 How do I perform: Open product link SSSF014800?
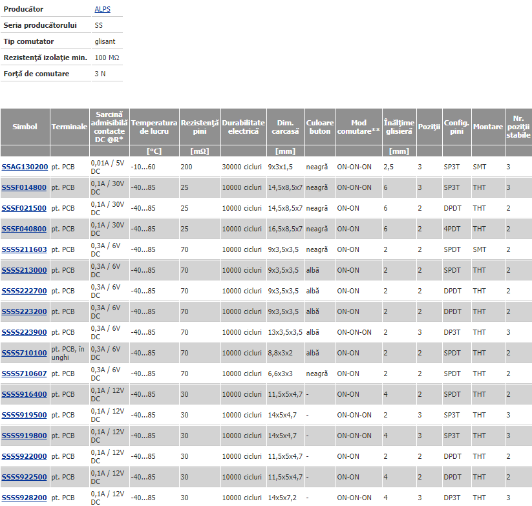(x=24, y=187)
